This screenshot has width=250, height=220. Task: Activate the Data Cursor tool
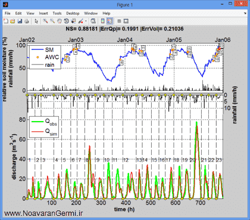coord(73,21)
